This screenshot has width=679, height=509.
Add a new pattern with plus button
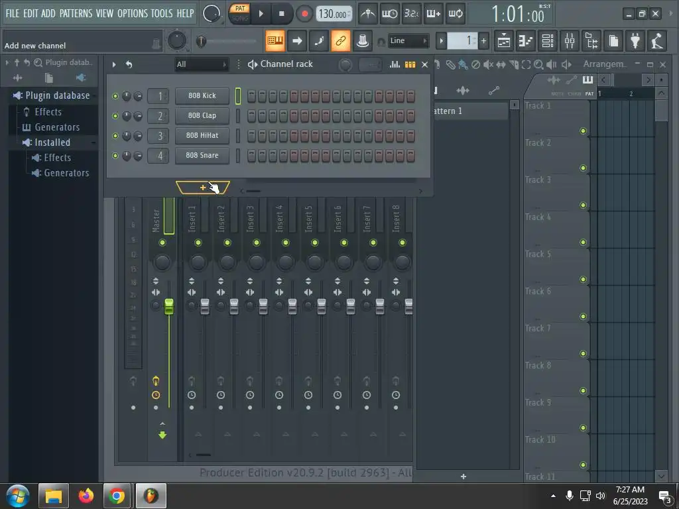[x=483, y=41]
